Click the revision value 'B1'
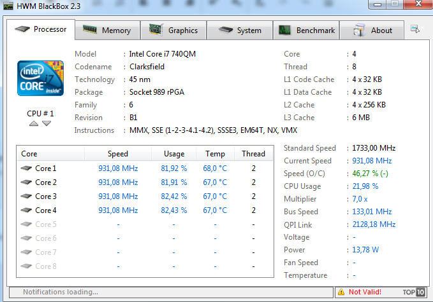Screen dimensions: 433x302 133,118
